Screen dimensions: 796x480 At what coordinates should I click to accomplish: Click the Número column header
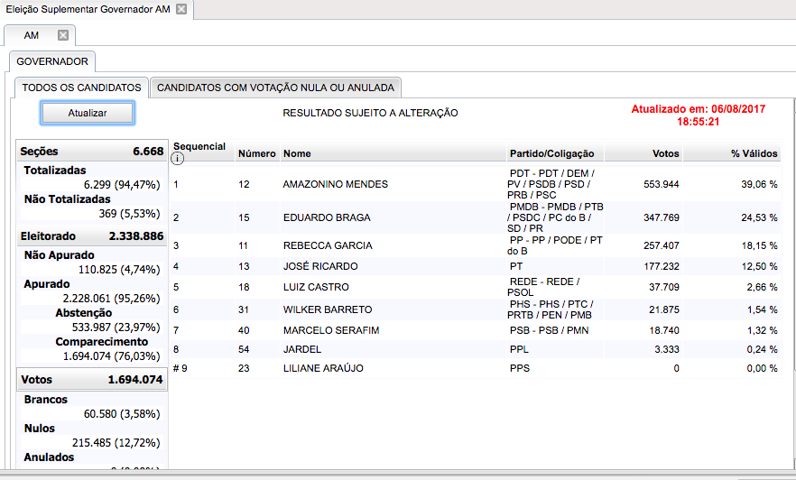tap(256, 153)
